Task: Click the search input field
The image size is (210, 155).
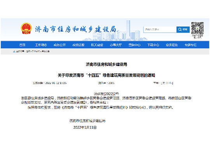Action: [x=160, y=29]
